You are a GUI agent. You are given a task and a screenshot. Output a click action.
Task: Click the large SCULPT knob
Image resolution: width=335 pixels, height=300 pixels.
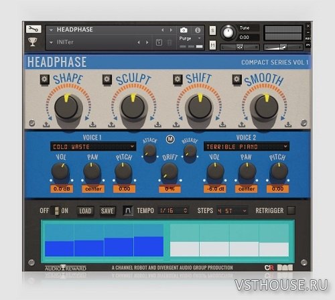pyautogui.click(x=133, y=107)
